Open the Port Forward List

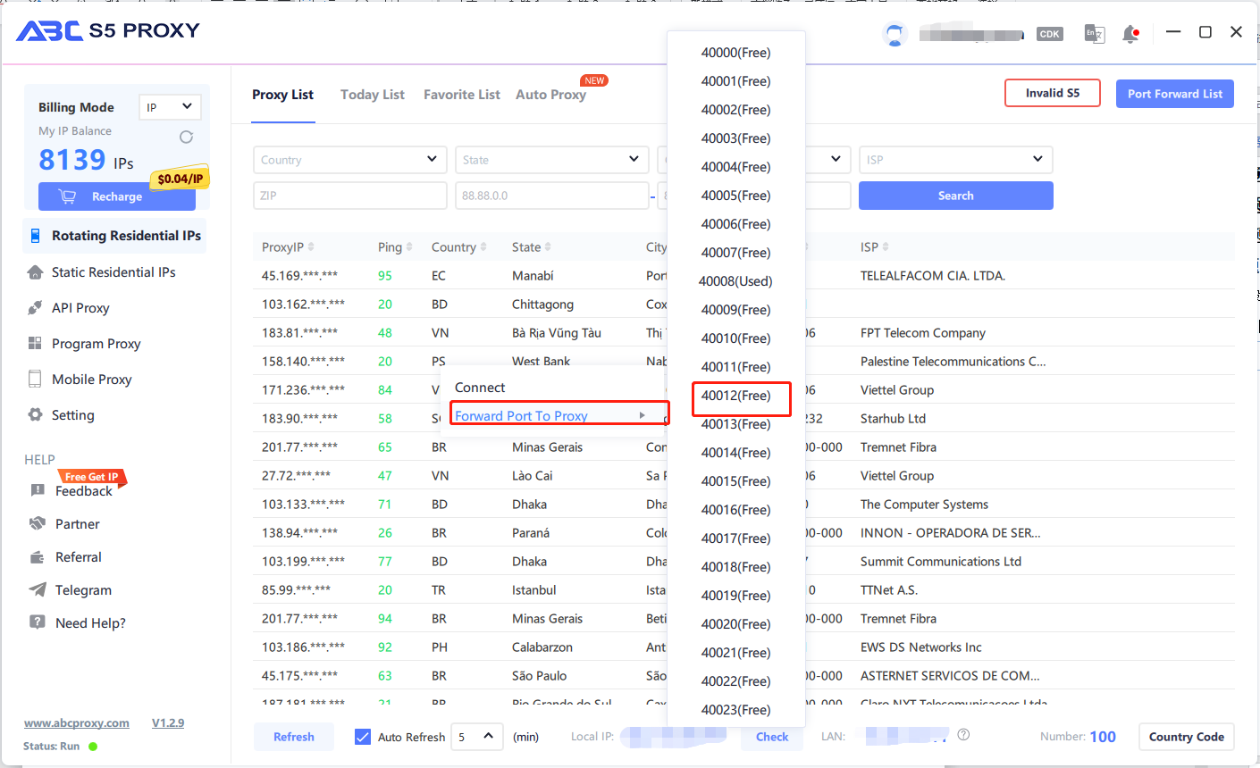pos(1175,94)
